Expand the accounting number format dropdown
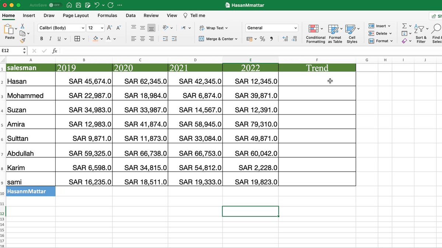Image resolution: width=442 pixels, height=248 pixels. 255,39
